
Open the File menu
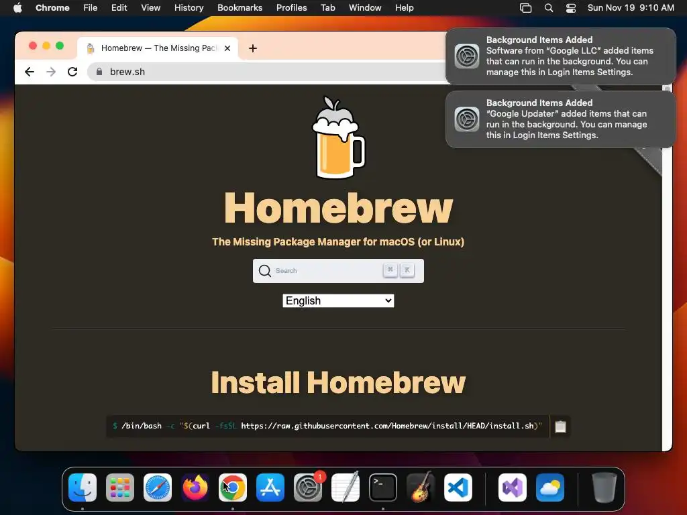point(91,7)
